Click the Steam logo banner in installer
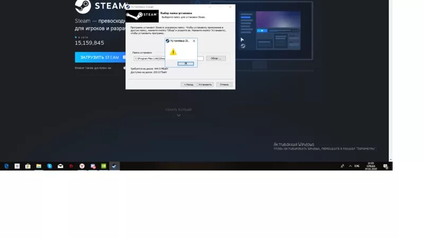The height and width of the screenshot is (238, 424). point(142,16)
